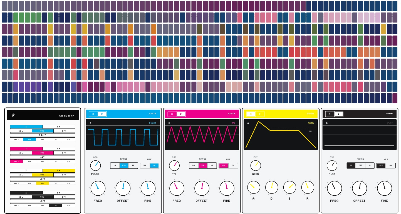Adjust the magenta FINE knob
Image resolution: width=401 pixels, height=214 pixels.
[227, 188]
